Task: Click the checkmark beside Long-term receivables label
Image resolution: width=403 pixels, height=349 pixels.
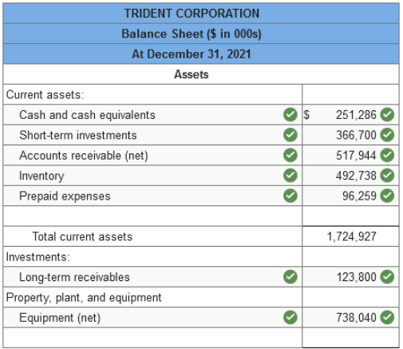Action: (x=290, y=277)
